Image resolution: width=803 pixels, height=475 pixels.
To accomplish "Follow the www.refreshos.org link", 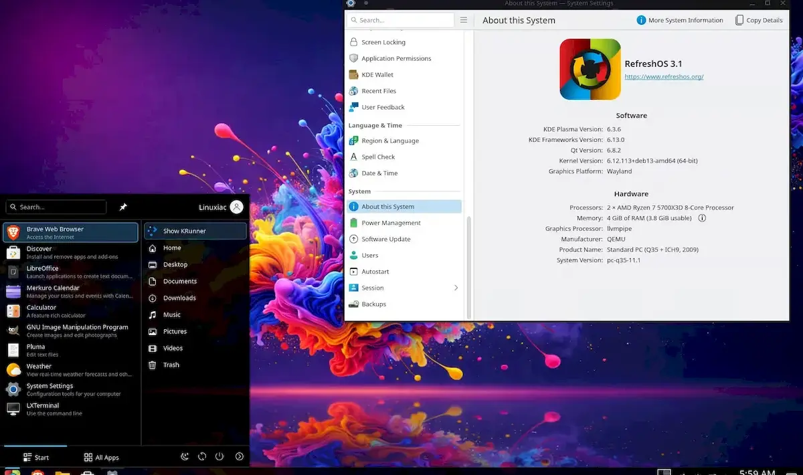I will [x=664, y=77].
